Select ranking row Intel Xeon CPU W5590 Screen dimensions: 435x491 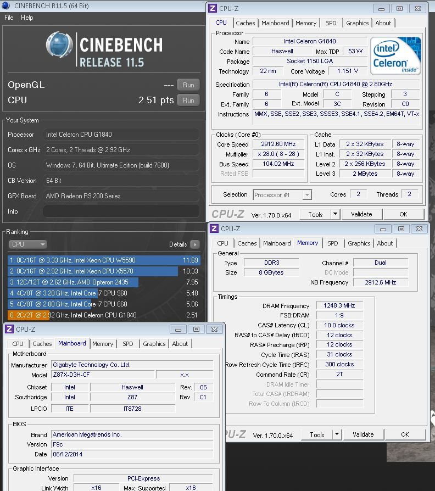tap(104, 260)
